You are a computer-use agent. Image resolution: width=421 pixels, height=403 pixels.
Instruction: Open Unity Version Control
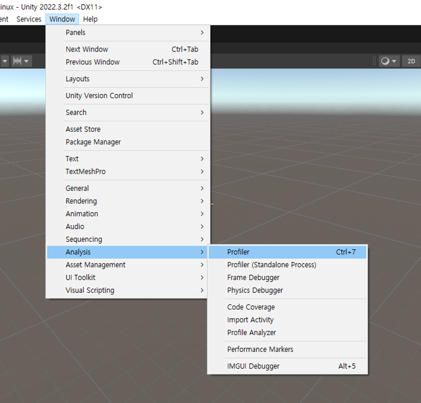[x=127, y=95]
